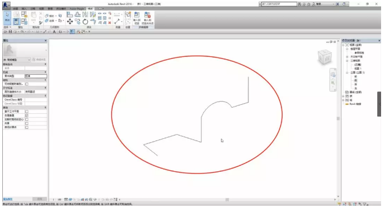Open the 创建 ribbon tab

16,8
